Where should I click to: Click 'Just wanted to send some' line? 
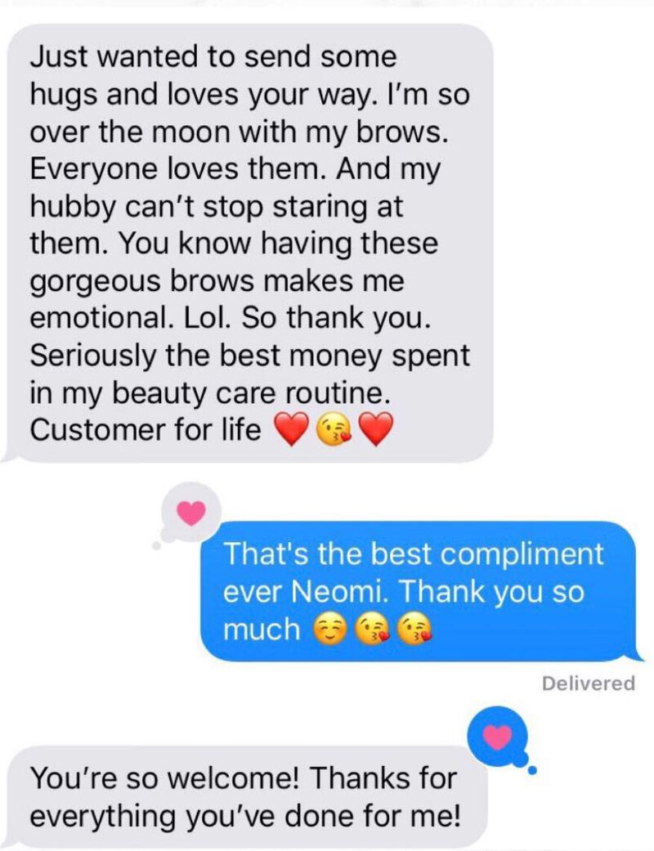(x=213, y=56)
